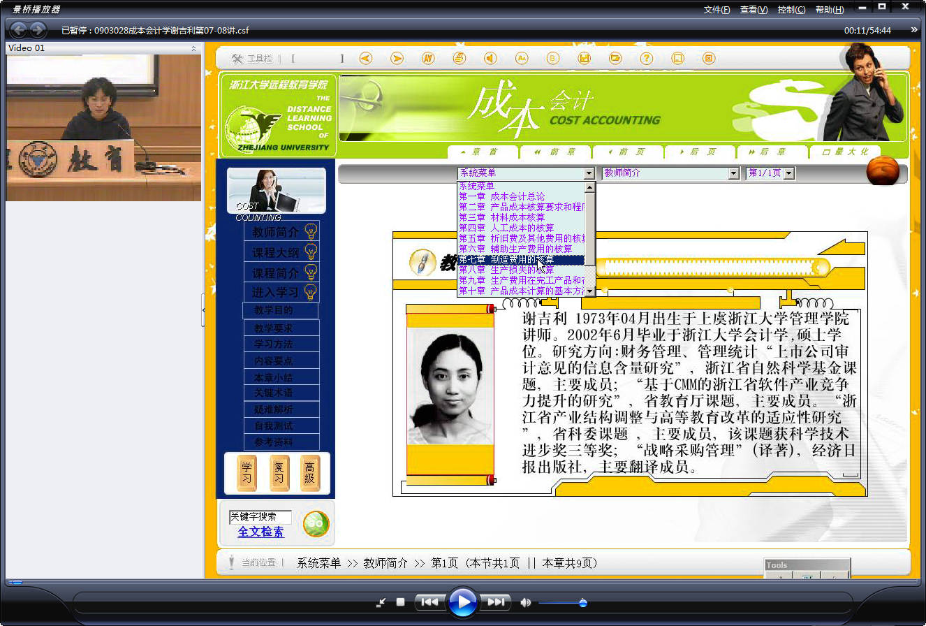The height and width of the screenshot is (626, 926).
Task: Click the save (floppy disk) toolbar icon
Action: (x=585, y=59)
